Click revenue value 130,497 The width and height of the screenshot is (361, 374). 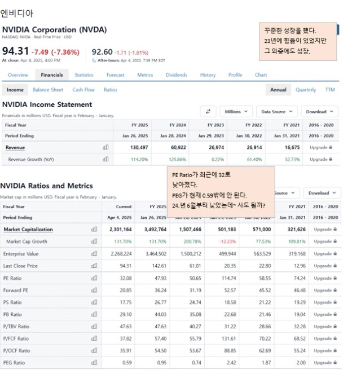click(x=139, y=147)
